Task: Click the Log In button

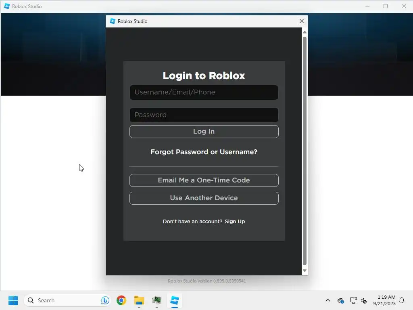Action: coord(204,132)
